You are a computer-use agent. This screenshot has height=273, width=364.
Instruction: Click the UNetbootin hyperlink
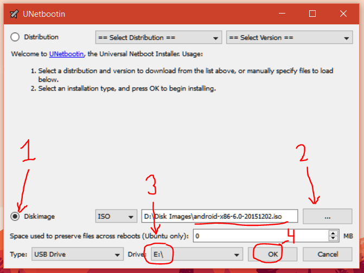coord(66,54)
